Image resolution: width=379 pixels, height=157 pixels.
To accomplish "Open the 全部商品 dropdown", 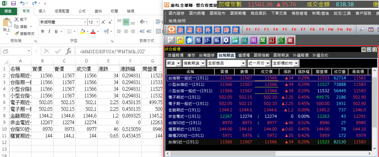I will tap(244, 63).
